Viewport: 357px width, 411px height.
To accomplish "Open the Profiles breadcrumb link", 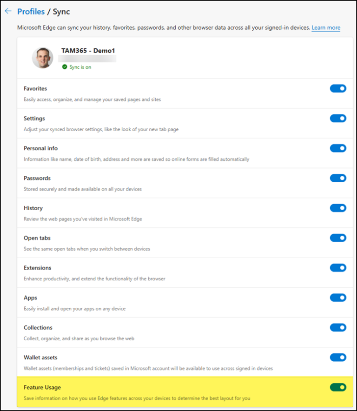I will click(31, 11).
